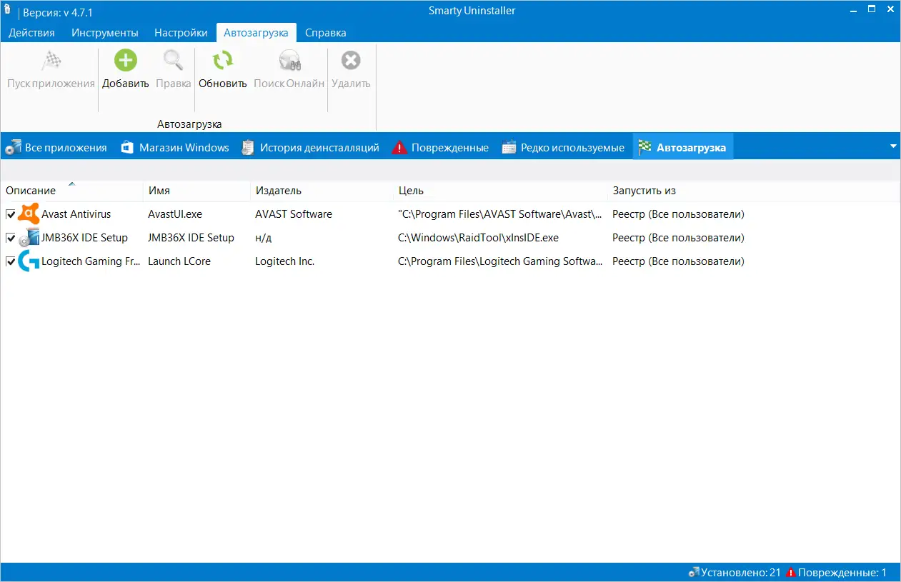Click the Поиск Онлайн globe icon
The height and width of the screenshot is (582, 901).
(x=289, y=60)
